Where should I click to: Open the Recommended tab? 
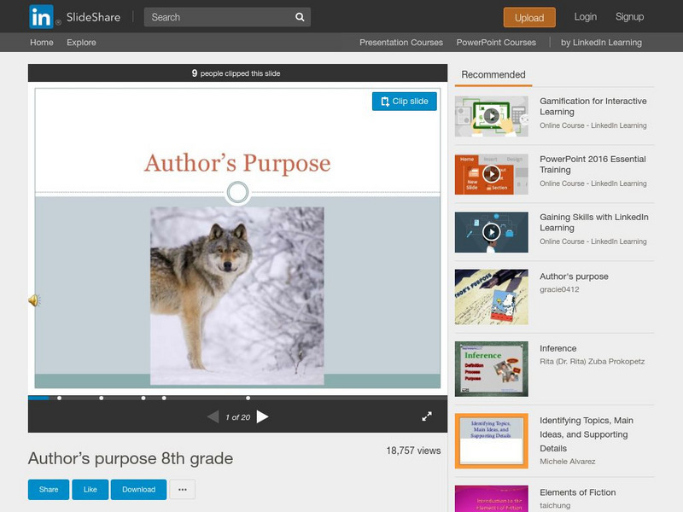pyautogui.click(x=493, y=75)
